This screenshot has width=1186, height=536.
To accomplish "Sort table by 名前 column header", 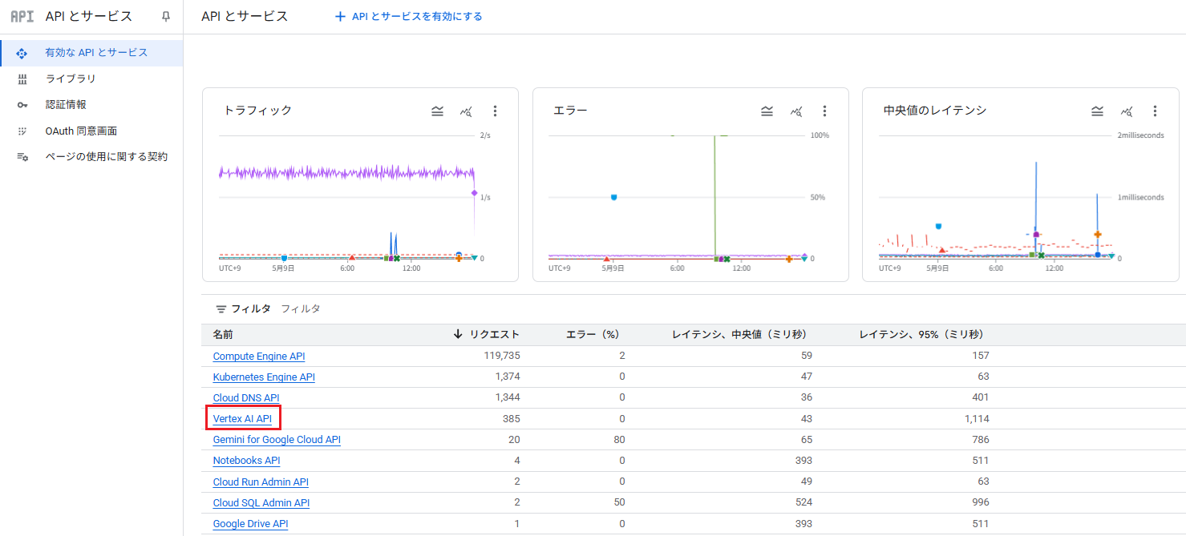I will coord(223,334).
